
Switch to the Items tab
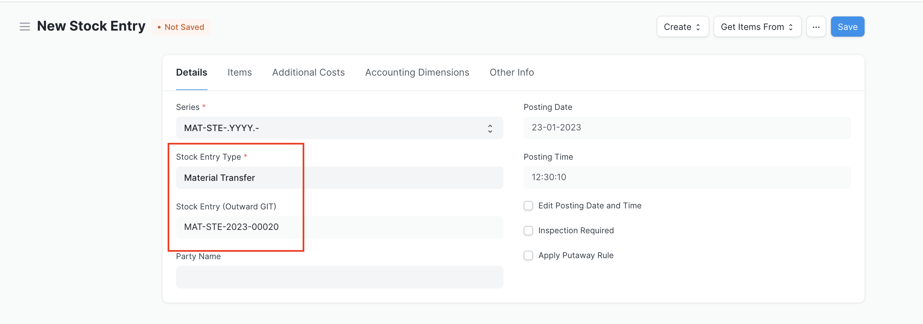(x=239, y=72)
